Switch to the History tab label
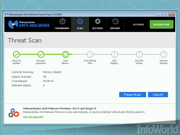 click(115, 28)
